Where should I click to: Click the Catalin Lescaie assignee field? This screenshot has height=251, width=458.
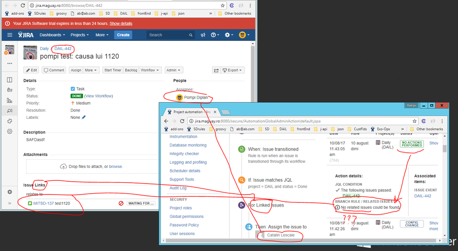click(x=280, y=235)
